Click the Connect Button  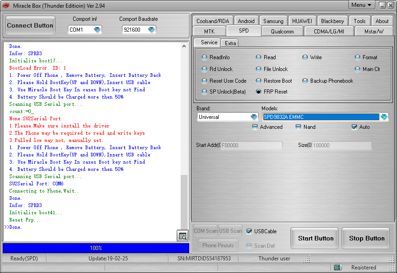pos(30,26)
